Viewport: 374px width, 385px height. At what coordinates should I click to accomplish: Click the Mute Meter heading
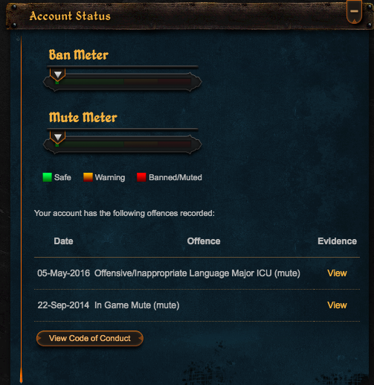[x=83, y=118]
